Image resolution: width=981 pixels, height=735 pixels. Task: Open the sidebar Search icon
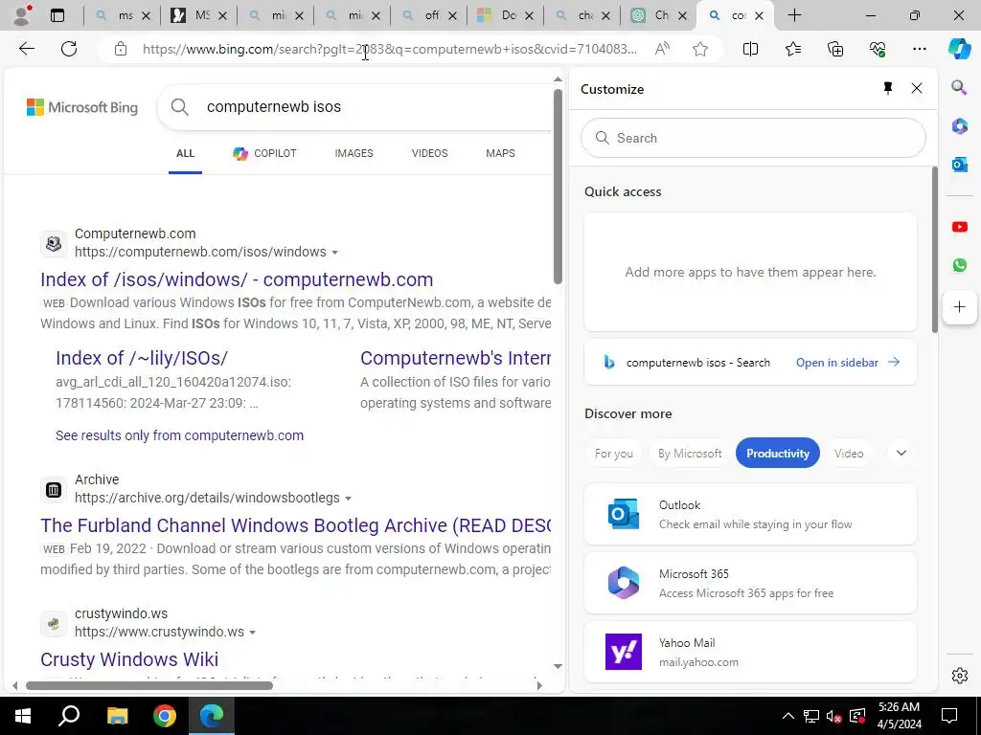(959, 87)
